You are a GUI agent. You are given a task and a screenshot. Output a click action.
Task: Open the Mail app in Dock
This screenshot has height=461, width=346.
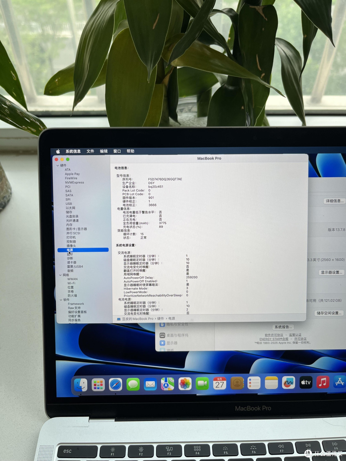[150, 384]
